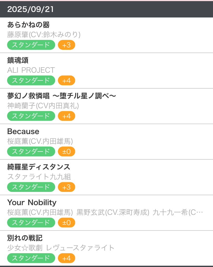Click the +3 badge under 綺羅星ディスタンス
The height and width of the screenshot is (267, 213).
66,187
